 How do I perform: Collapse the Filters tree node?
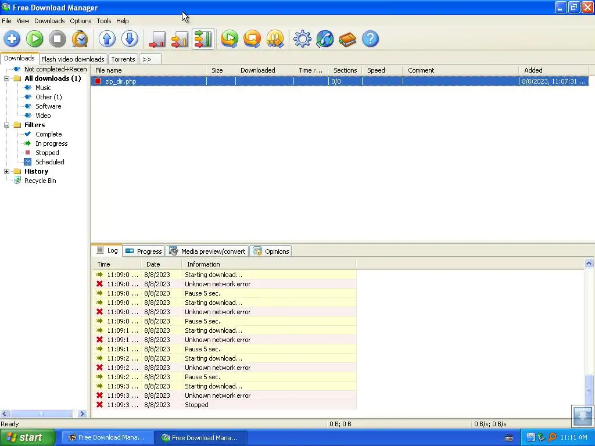[x=6, y=125]
